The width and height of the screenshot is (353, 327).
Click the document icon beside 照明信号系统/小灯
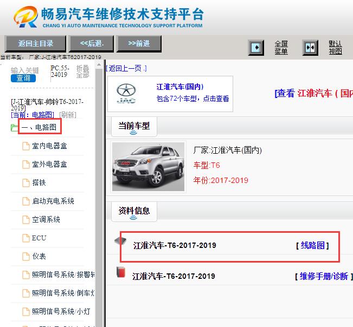(x=26, y=312)
